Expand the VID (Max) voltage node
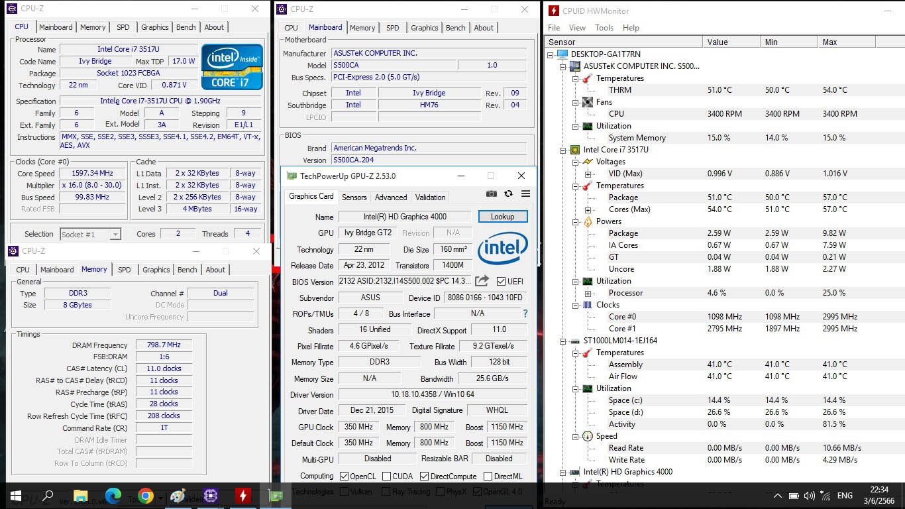This screenshot has height=509, width=905. tap(588, 174)
